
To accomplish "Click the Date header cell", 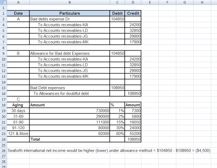I will coord(18,13).
